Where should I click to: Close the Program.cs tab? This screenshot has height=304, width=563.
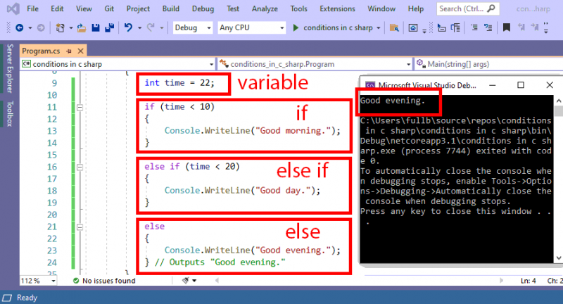[80, 51]
